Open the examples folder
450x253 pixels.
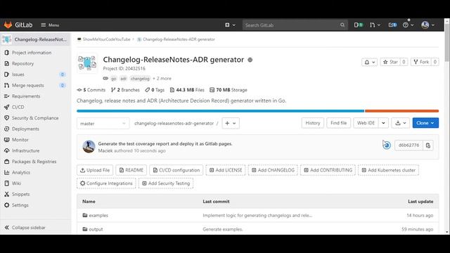pyautogui.click(x=98, y=216)
